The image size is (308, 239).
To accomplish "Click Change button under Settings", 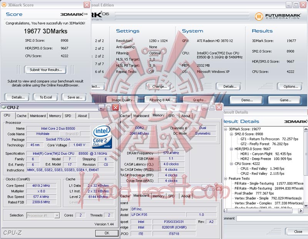I will click(159, 86).
